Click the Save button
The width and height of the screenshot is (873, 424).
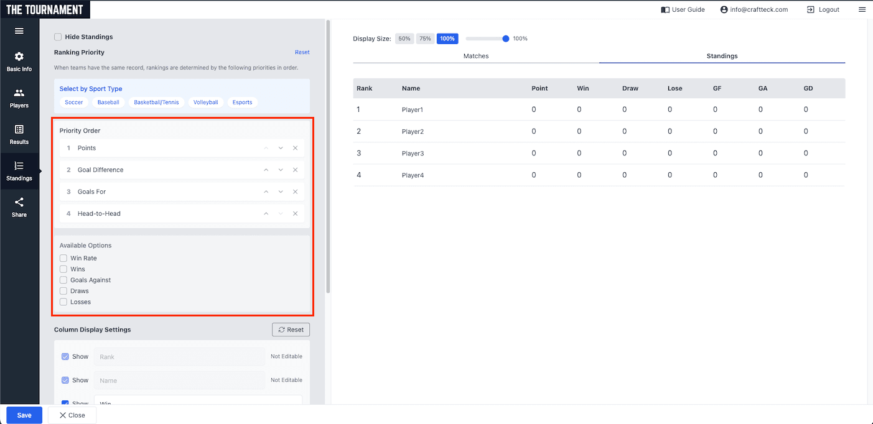(24, 415)
